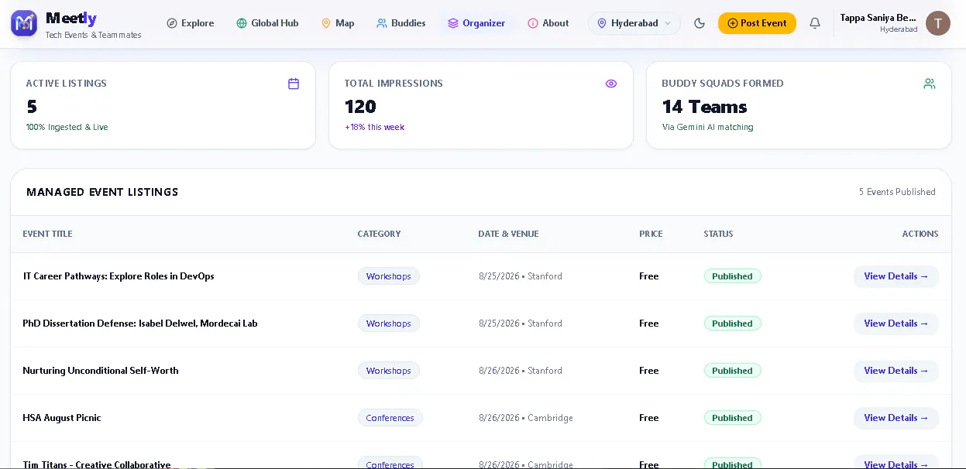This screenshot has height=469, width=966.
Task: Click the Event Title column header
Action: click(47, 234)
